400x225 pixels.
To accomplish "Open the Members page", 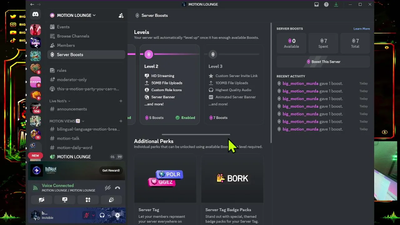I will [86, 45].
